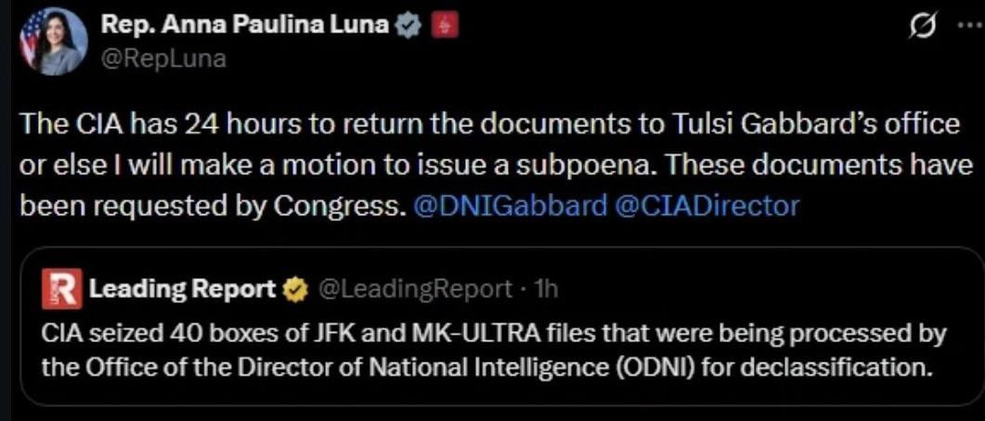The height and width of the screenshot is (421, 985).
Task: Open Rep. Anna Paulina Luna's profile picture
Action: point(54,42)
